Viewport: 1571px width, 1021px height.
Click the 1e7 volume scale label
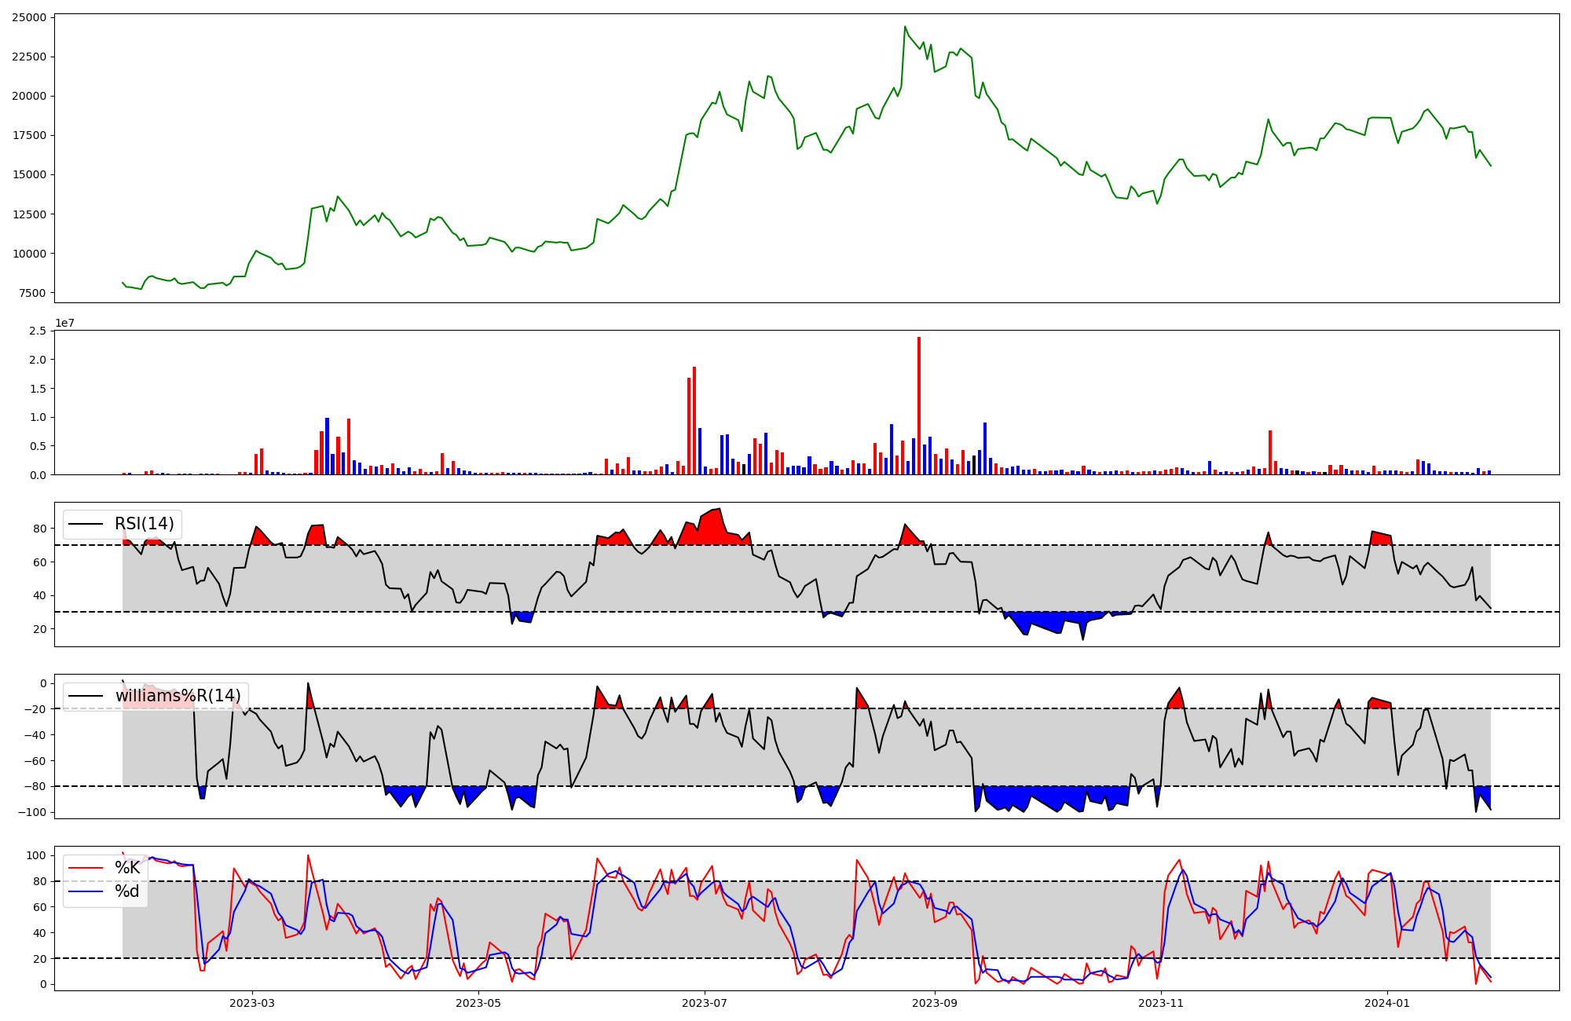tap(64, 323)
